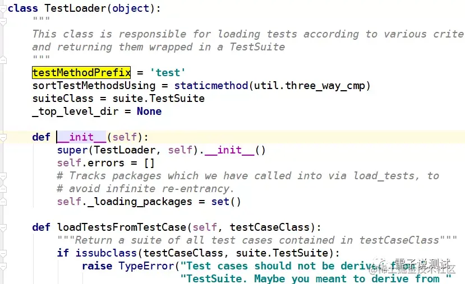Click the super builtin call
The height and width of the screenshot is (284, 465).
72,150
